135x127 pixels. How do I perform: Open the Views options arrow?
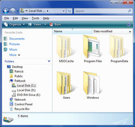[45, 24]
